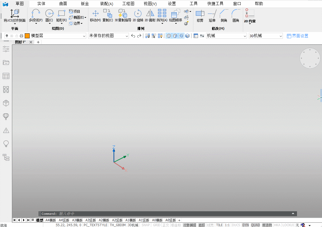322x227 pixels.
Task: Open the Sketch (草图) ribbon tab
Action: coord(20,4)
